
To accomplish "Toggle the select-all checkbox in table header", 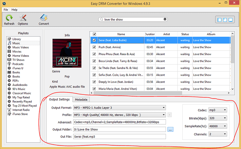I will (x=94, y=34).
